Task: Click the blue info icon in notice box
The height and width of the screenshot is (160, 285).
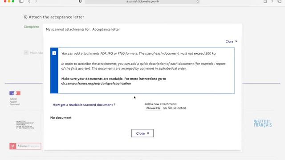Action: tap(54, 53)
